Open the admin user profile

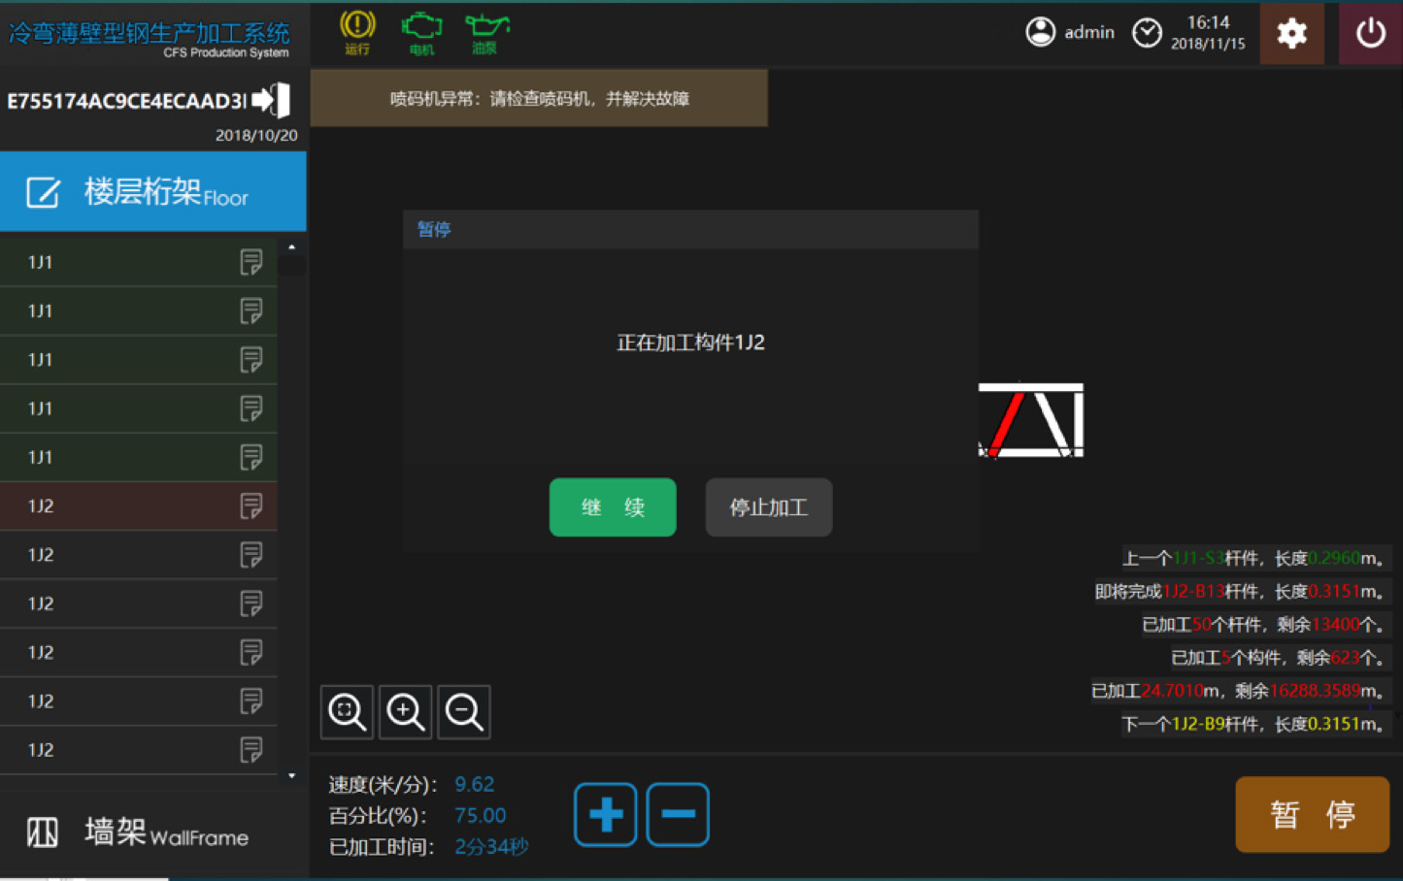[x=1070, y=32]
